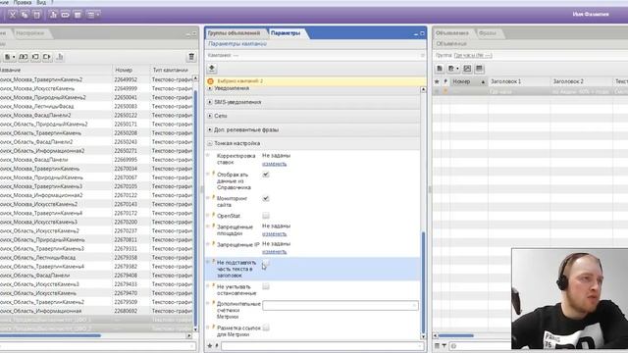Check Не подставлять часть текста в заголовок
Image resolution: width=628 pixels, height=353 pixels.
(266, 264)
